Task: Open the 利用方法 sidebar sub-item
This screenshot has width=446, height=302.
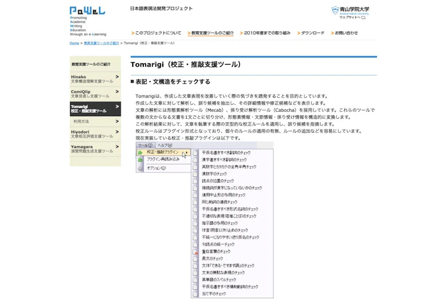Action: (x=95, y=121)
